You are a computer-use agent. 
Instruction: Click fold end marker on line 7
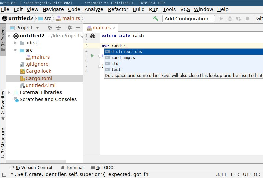pyautogui.click(x=100, y=66)
